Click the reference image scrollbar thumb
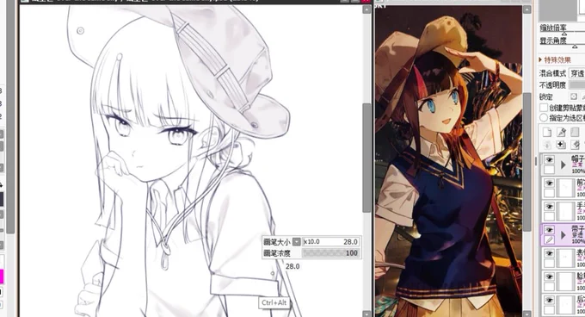The height and width of the screenshot is (317, 585). pyautogui.click(x=526, y=163)
